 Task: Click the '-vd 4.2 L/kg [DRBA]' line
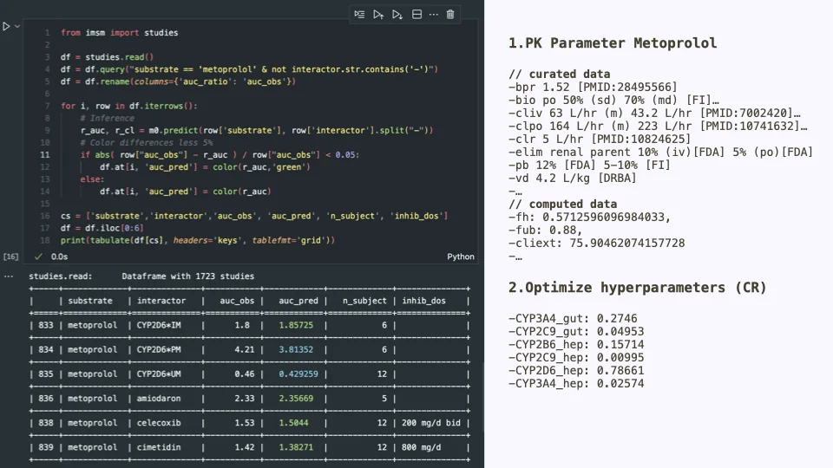(x=572, y=178)
